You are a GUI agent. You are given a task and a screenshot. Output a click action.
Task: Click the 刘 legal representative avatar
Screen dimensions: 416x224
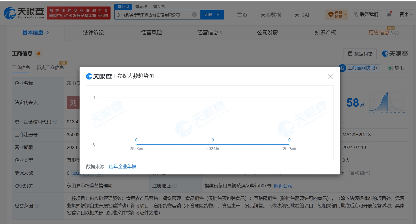coord(73,103)
